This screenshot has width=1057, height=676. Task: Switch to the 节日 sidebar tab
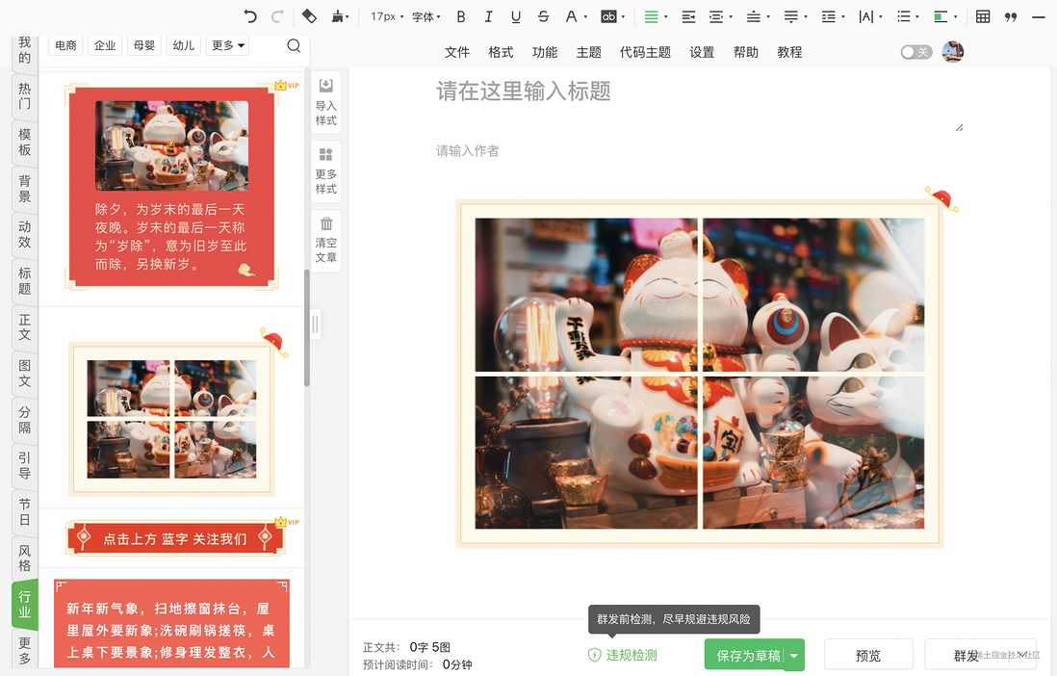[x=24, y=512]
